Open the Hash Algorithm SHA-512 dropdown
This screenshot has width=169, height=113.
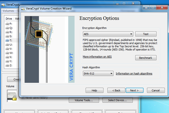98,73
